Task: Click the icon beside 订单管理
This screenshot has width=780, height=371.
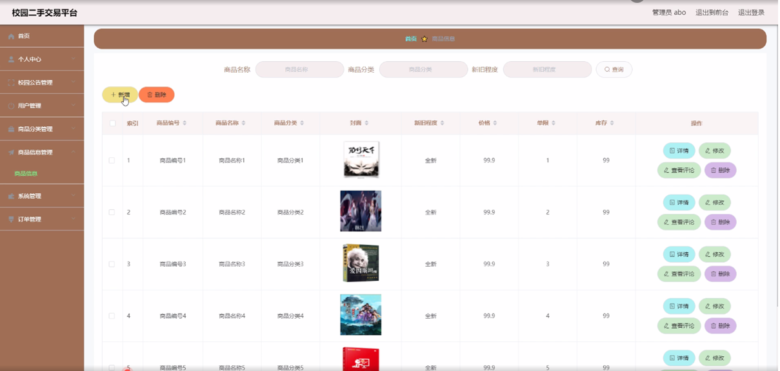Action: (x=11, y=220)
